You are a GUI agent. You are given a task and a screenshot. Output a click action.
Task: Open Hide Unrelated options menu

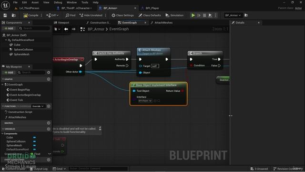(x=106, y=15)
